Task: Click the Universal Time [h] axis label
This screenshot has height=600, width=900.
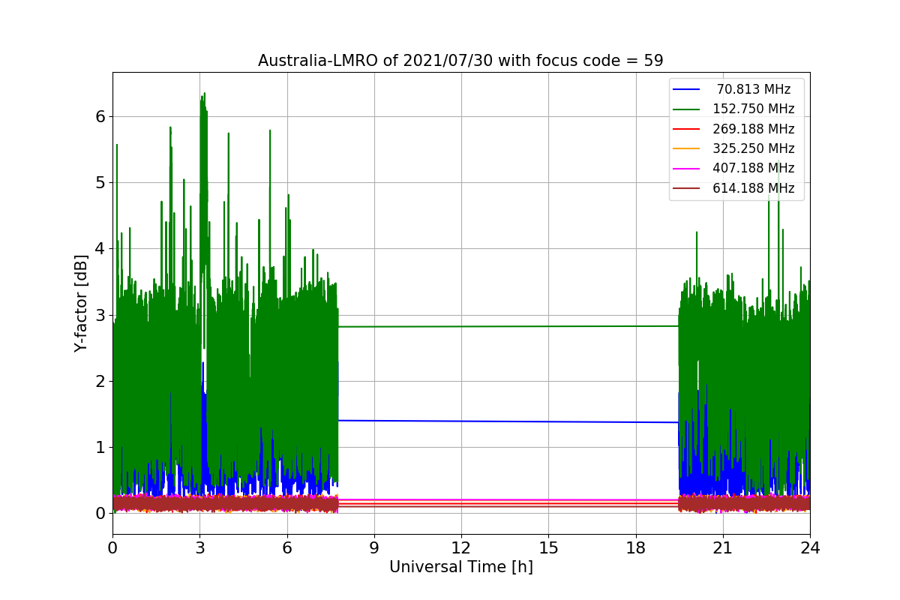Action: click(x=460, y=568)
